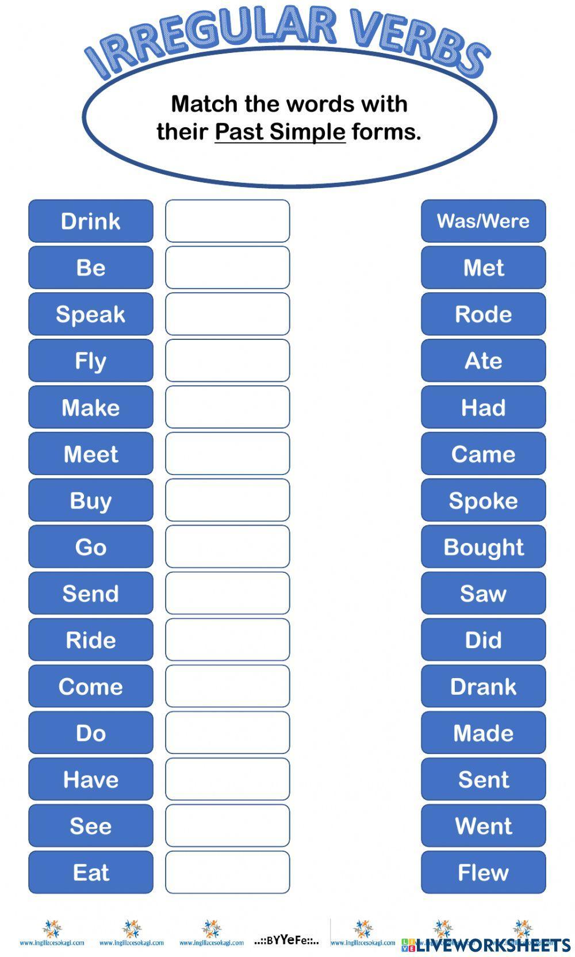
Task: Select the Saw word tile
Action: click(x=483, y=593)
